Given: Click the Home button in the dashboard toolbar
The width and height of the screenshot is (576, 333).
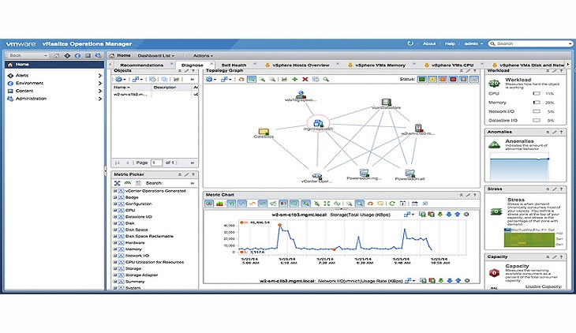Looking at the screenshot, I should pos(120,55).
